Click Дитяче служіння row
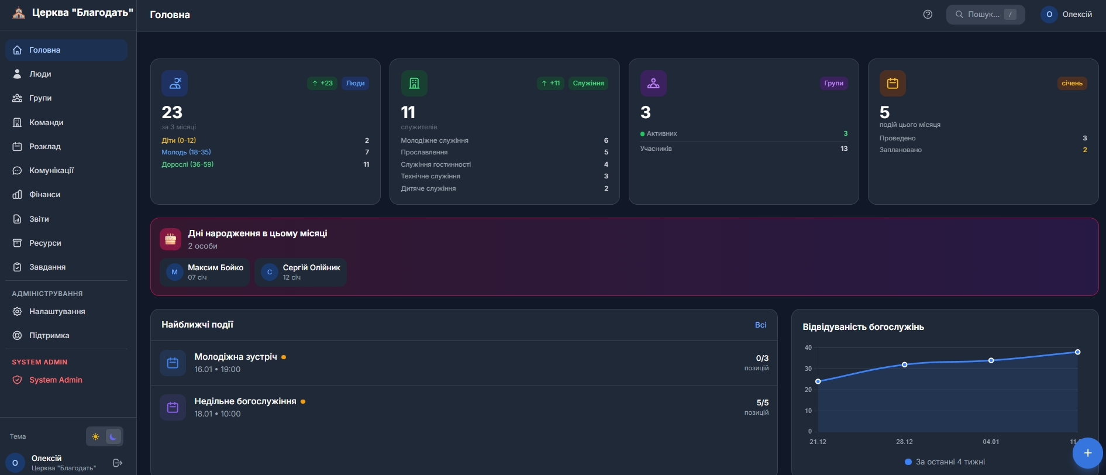 click(x=505, y=188)
